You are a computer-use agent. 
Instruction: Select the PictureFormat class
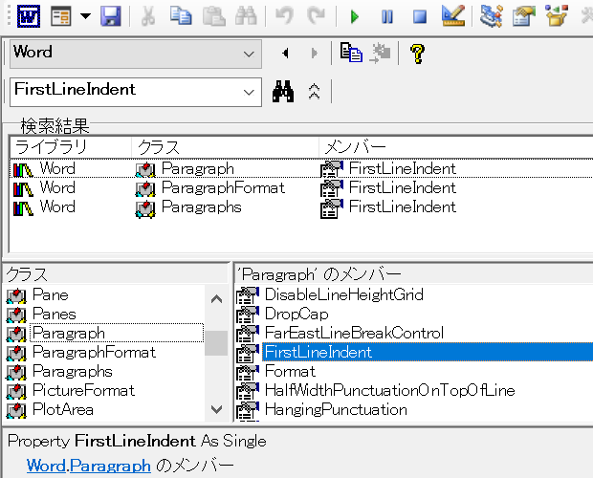click(83, 390)
